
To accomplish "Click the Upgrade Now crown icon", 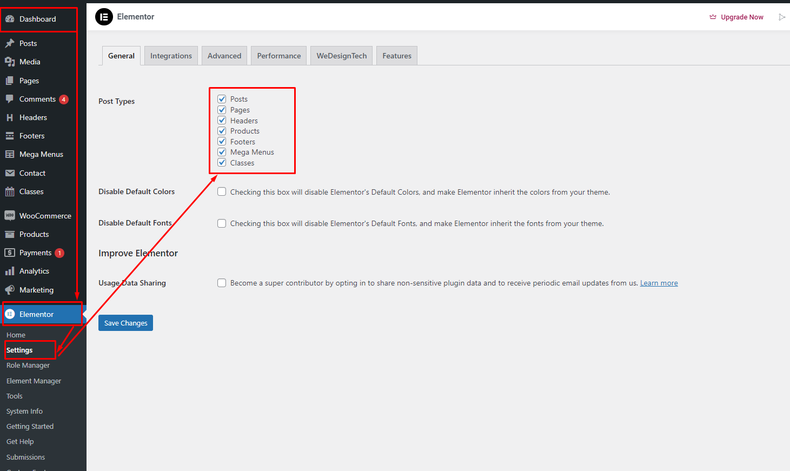I will click(x=713, y=17).
